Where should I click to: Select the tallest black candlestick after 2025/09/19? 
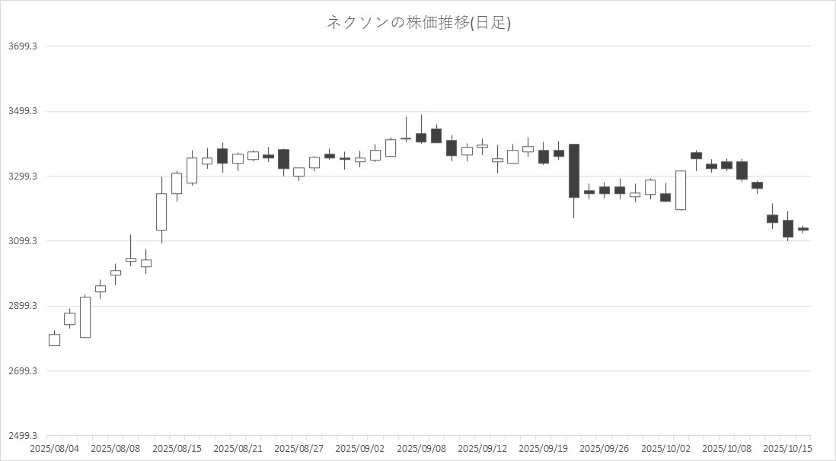(x=574, y=170)
